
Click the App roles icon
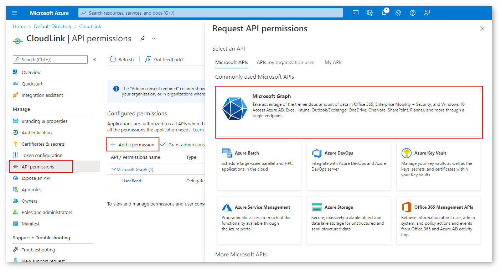point(15,189)
